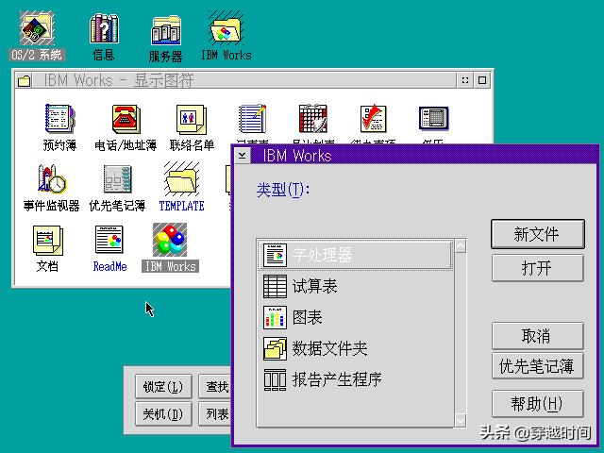Click the maximize button in the folder window title bar
This screenshot has width=604, height=453.
tap(482, 80)
